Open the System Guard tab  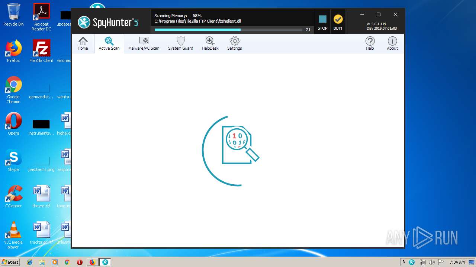(x=180, y=43)
